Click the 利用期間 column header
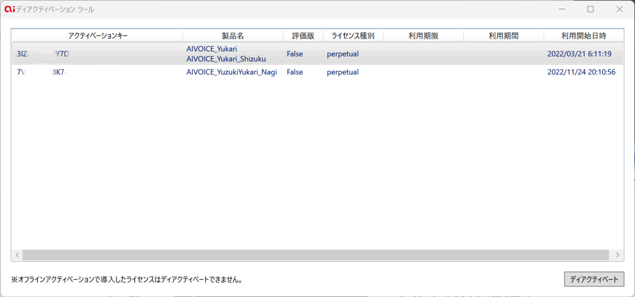This screenshot has width=635, height=297. [504, 36]
